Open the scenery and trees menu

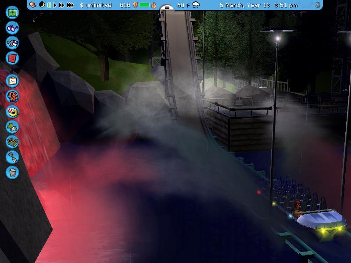tap(12, 127)
